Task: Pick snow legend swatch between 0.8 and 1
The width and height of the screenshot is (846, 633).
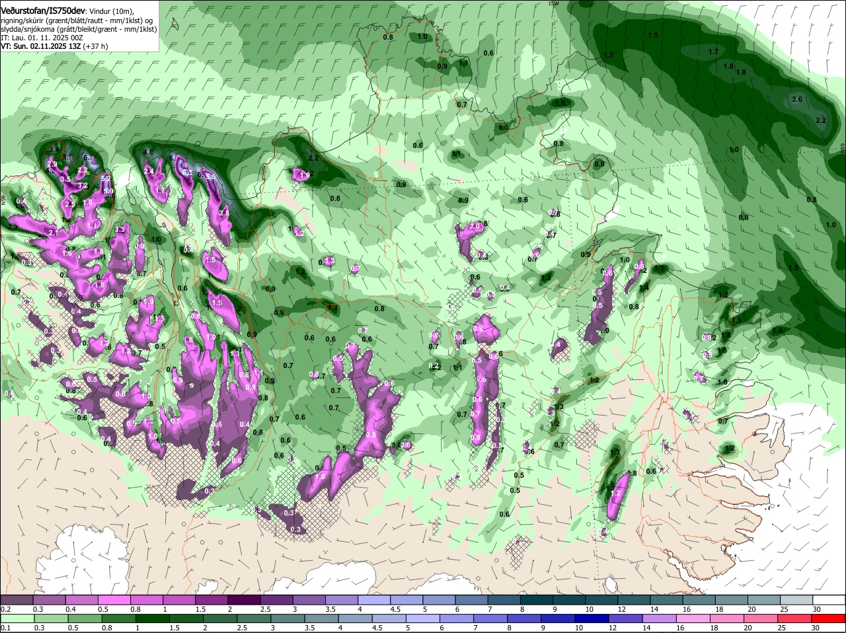Action: pos(146,599)
